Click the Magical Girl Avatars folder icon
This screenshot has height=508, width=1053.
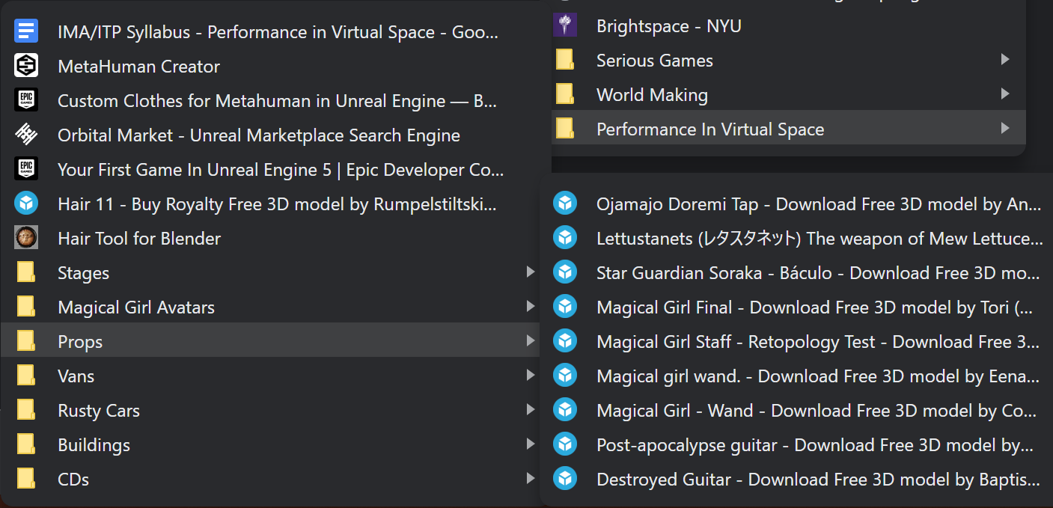coord(26,307)
